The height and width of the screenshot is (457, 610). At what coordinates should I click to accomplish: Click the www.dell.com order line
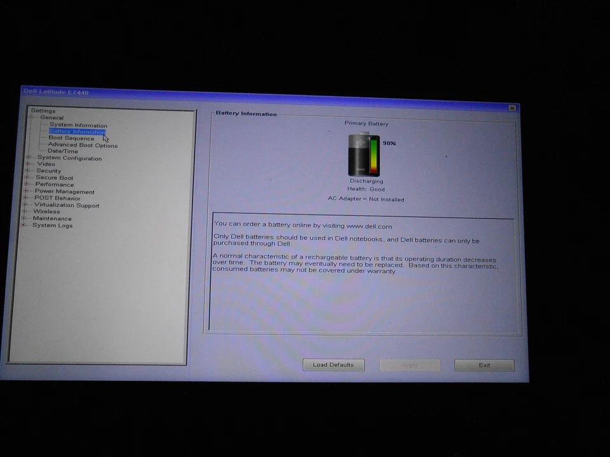303,225
